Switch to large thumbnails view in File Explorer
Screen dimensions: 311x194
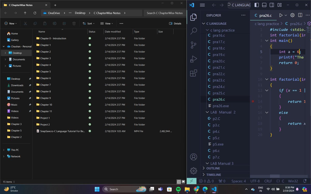pos(183,182)
